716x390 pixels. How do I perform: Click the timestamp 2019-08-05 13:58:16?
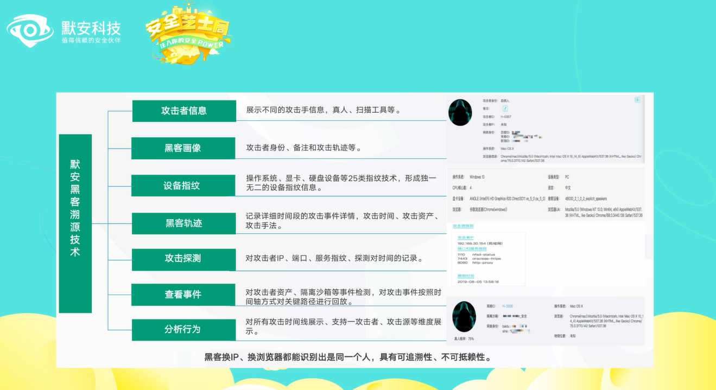pos(478,282)
